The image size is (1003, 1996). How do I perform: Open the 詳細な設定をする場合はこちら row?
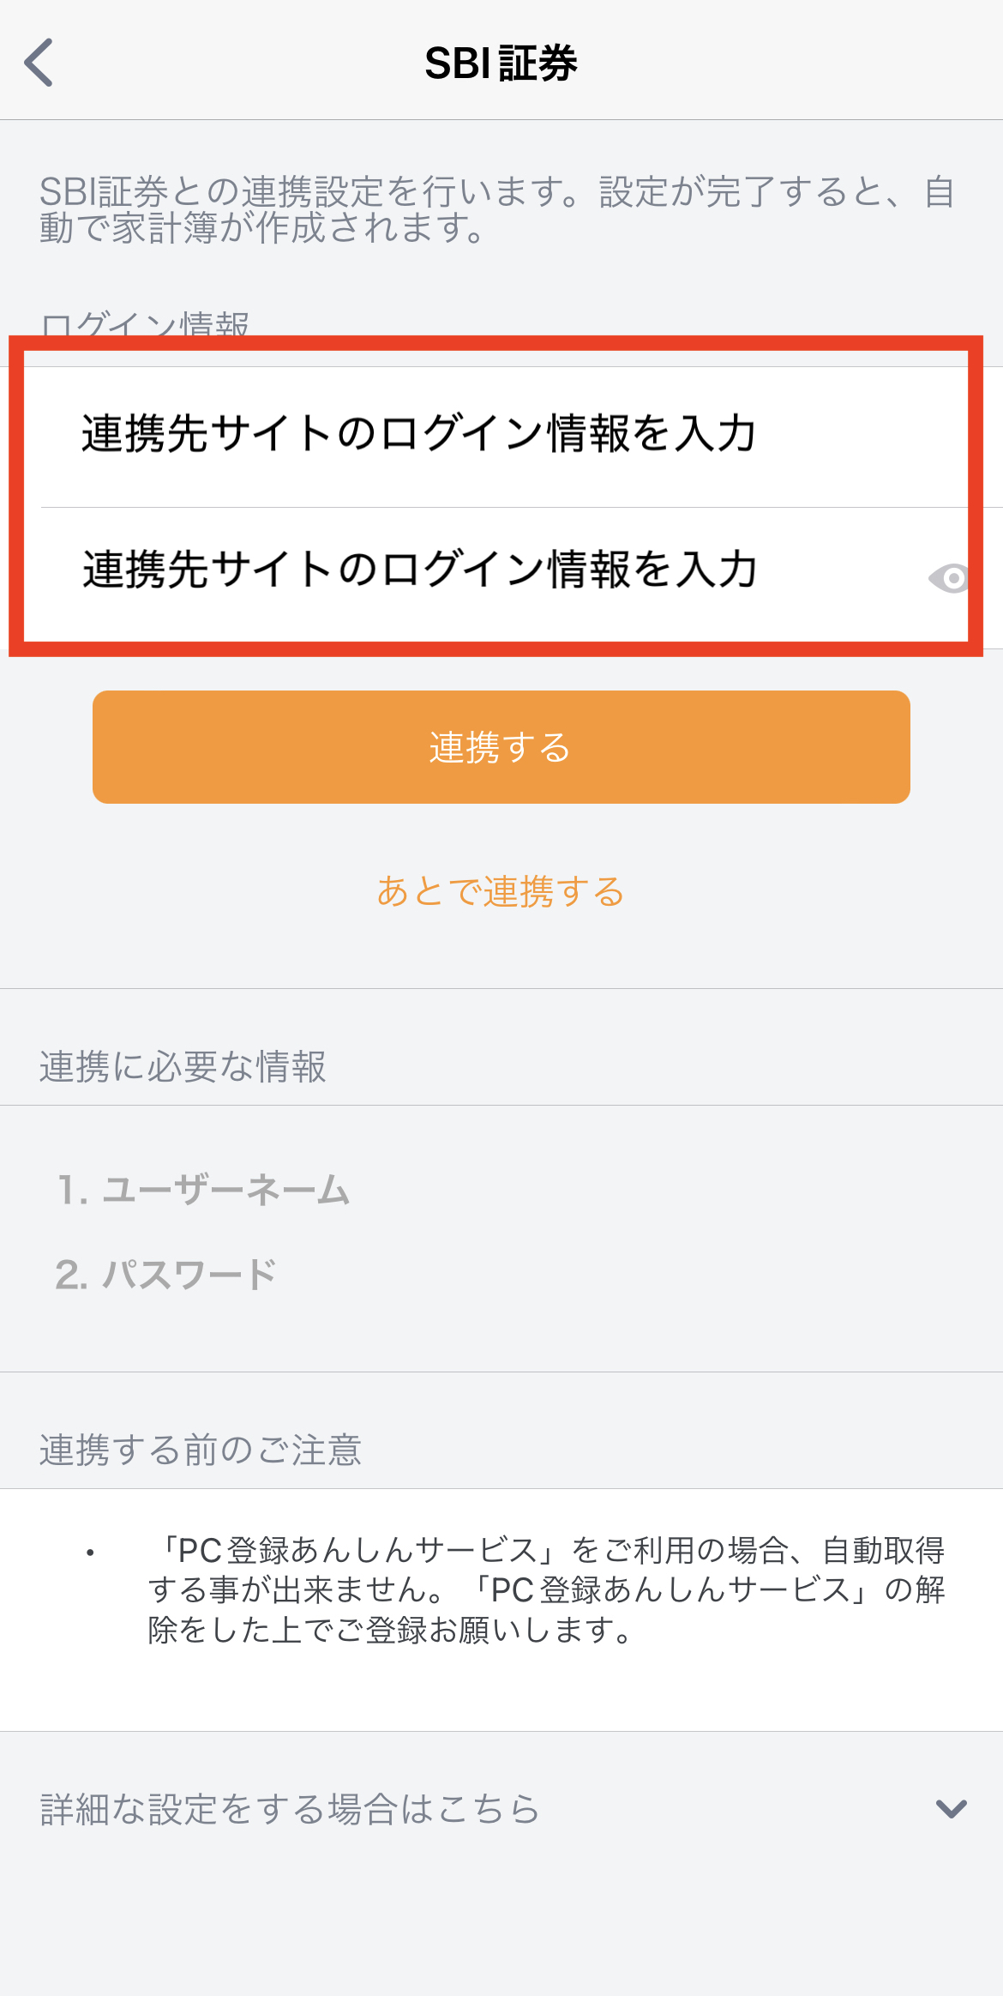pyautogui.click(x=501, y=1808)
